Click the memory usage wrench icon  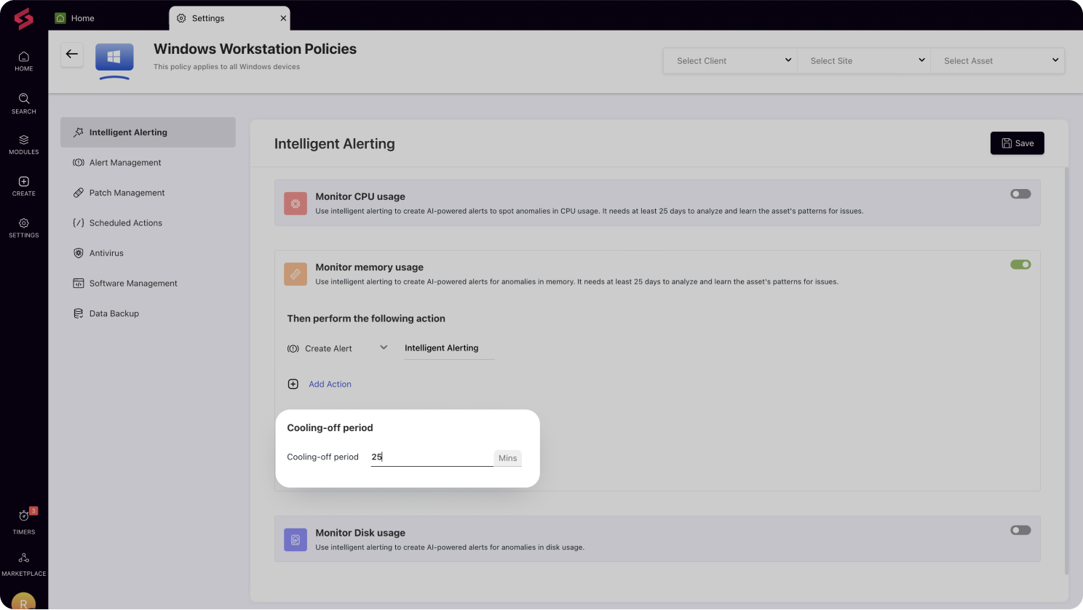[x=295, y=273]
